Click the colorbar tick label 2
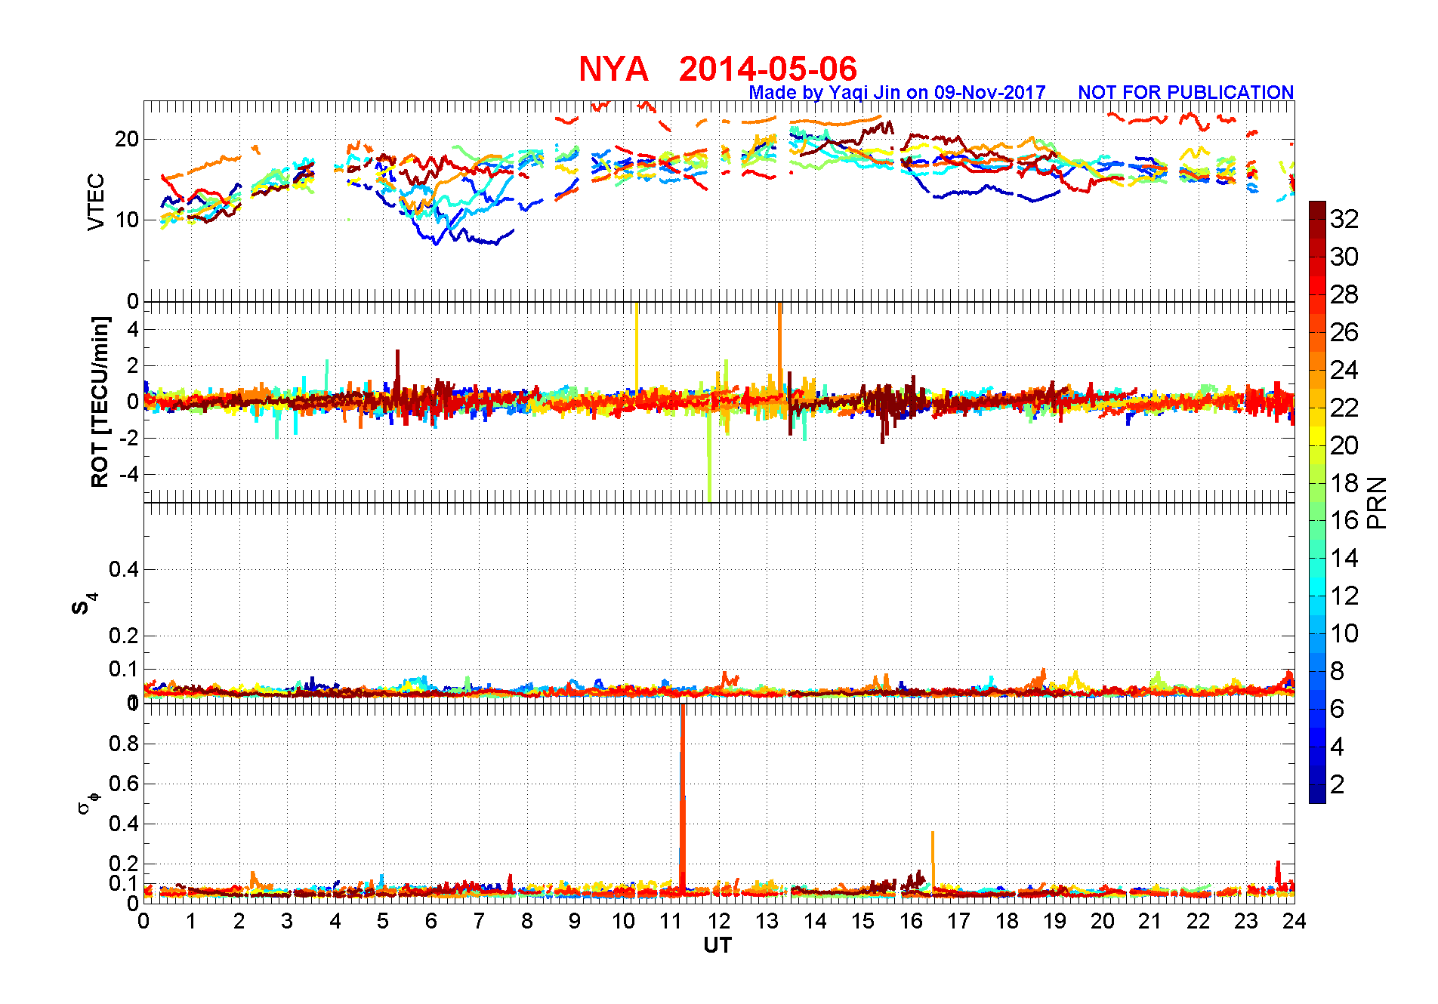 [x=1338, y=784]
